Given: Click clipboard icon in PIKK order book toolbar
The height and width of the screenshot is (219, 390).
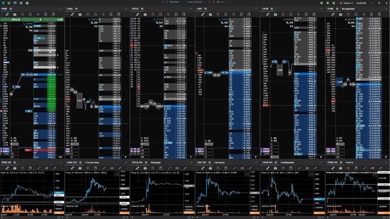Looking at the screenshot, I should 53,15.
